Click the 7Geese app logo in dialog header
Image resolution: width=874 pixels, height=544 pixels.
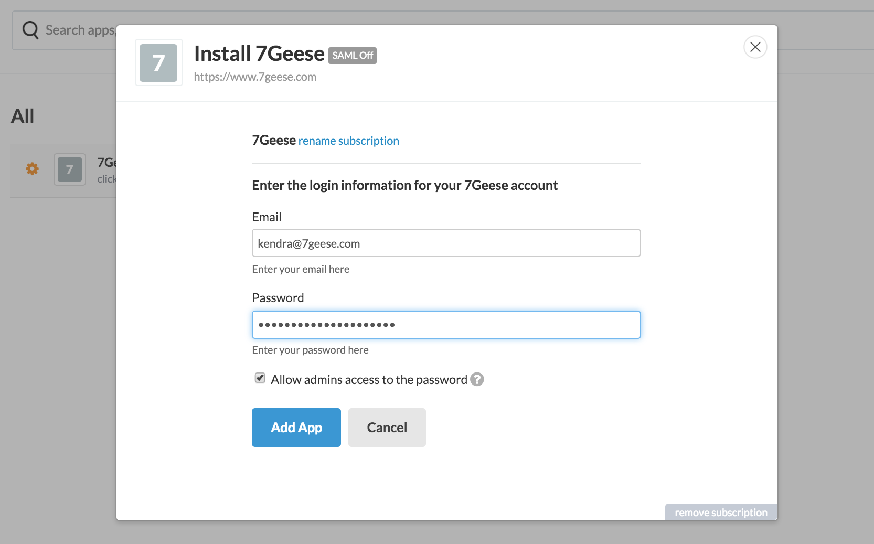[x=158, y=62]
